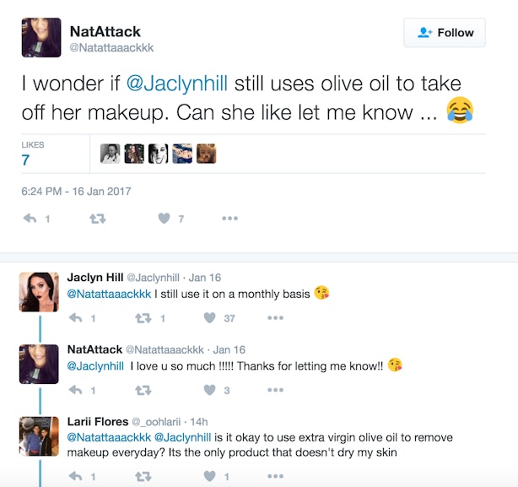The height and width of the screenshot is (487, 518).
Task: Open more options on main tweet
Action: (x=230, y=218)
